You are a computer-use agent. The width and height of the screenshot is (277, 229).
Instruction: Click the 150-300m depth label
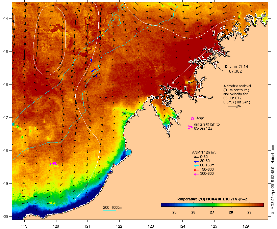[208, 169]
